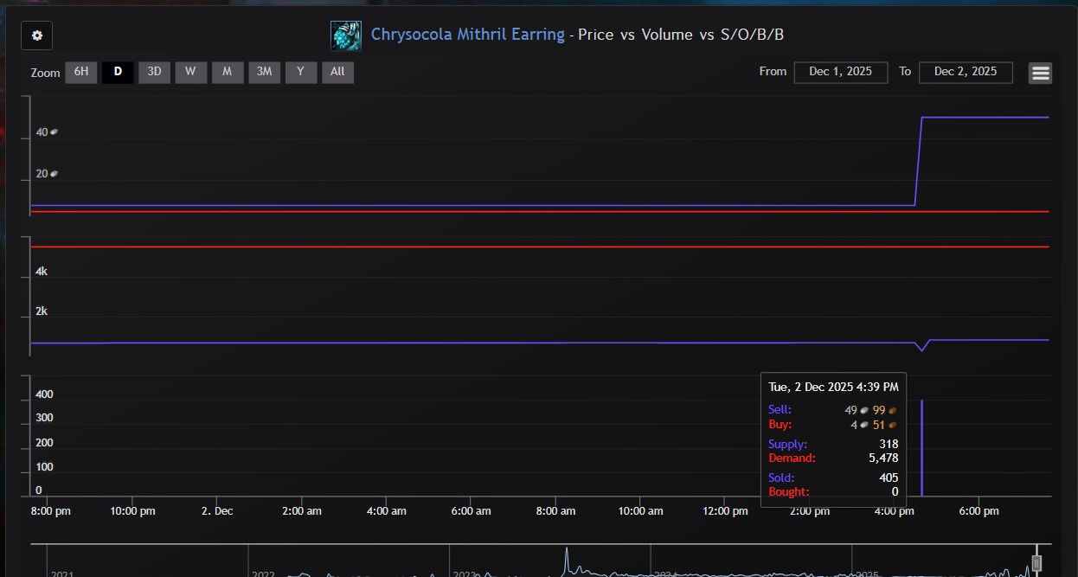Set zoom to 6H range
1078x577 pixels.
click(80, 72)
